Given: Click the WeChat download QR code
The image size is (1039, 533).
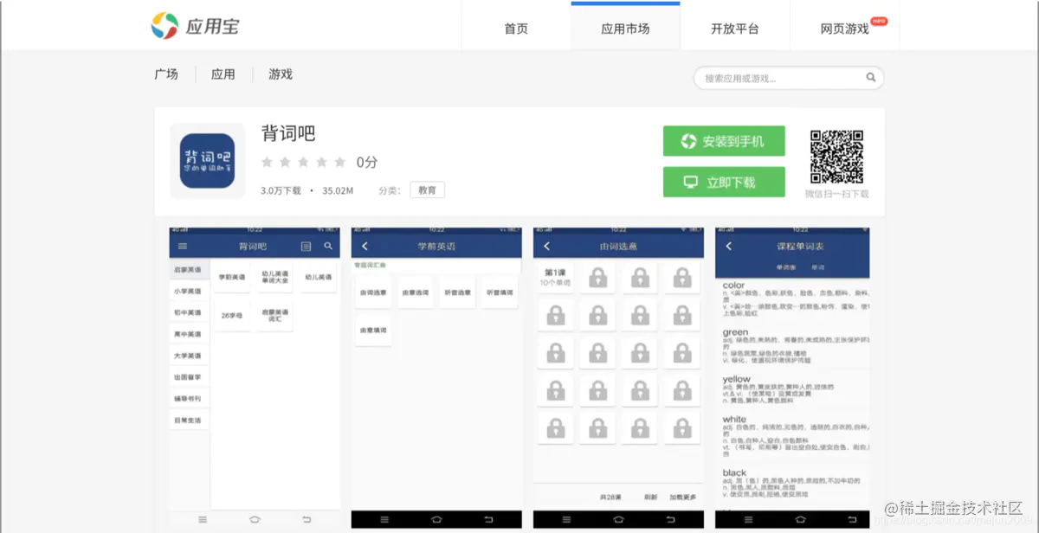Looking at the screenshot, I should tap(836, 157).
